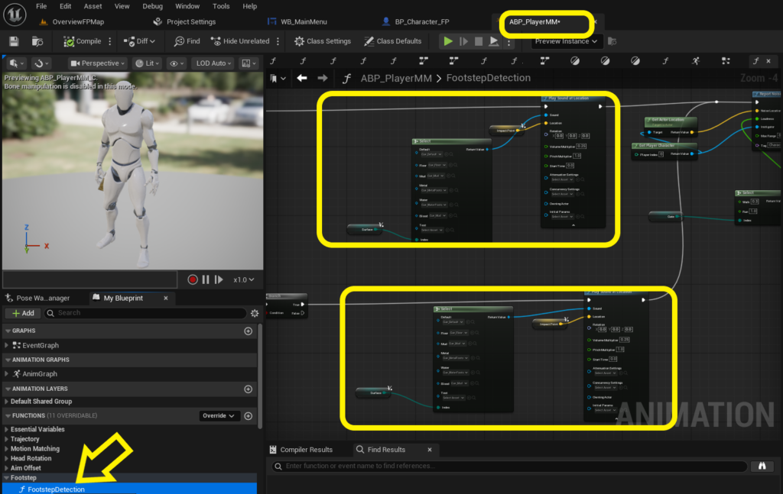Screen dimensions: 783x494
Task: Open the Tools menu
Action: [221, 6]
